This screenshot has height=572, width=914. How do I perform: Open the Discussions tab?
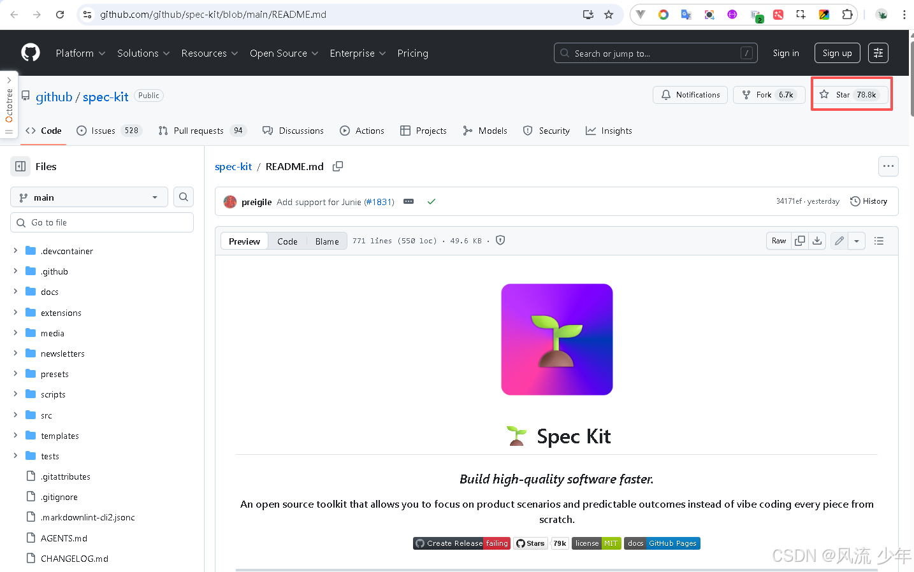(x=293, y=131)
